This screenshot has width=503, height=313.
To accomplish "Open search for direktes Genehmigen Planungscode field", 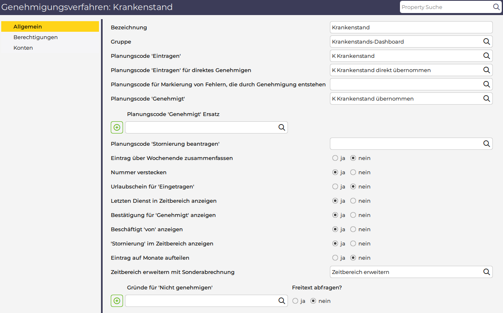I will pos(486,70).
